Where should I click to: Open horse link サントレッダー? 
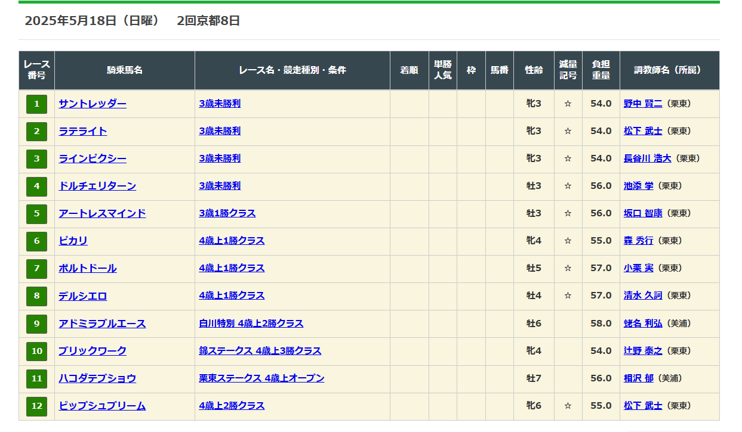[93, 104]
